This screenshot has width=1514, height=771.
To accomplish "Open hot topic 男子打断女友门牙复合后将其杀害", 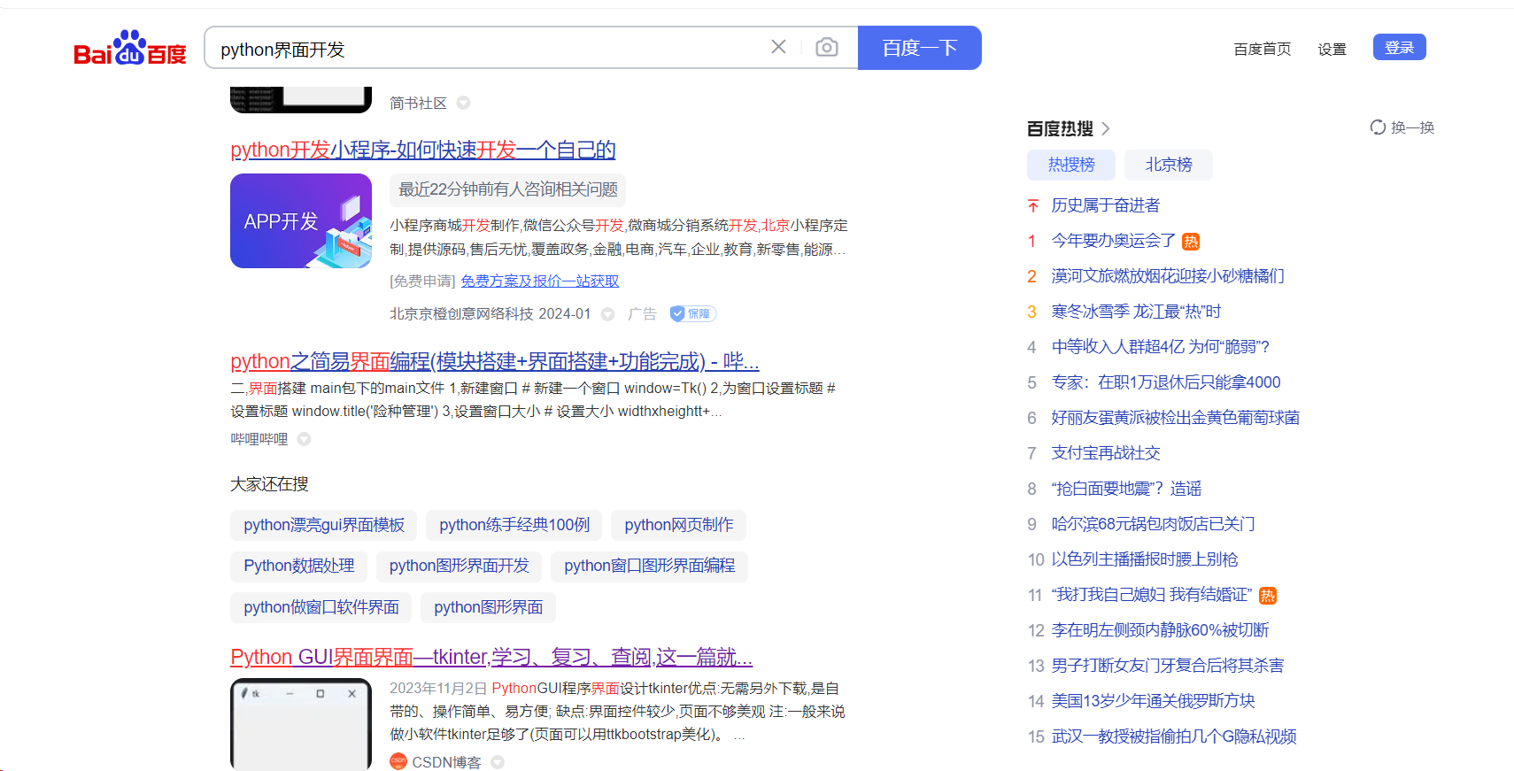I will pos(1168,666).
